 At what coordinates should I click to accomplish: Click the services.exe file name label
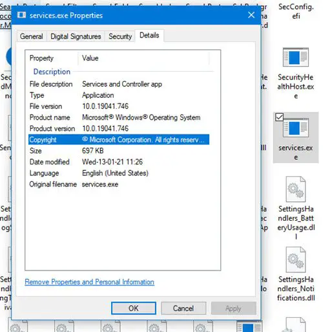[296, 152]
